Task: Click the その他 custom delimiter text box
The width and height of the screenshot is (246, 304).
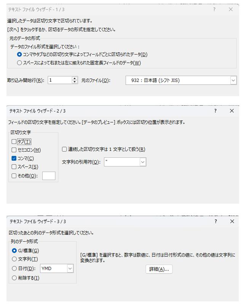Action: (49, 176)
